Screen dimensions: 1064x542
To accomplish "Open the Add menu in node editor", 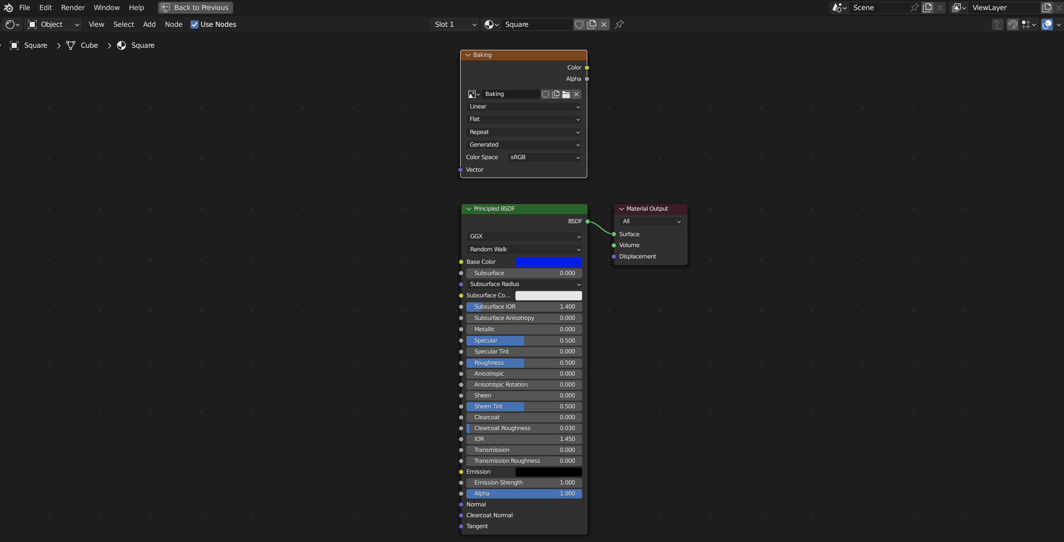I will (x=149, y=25).
